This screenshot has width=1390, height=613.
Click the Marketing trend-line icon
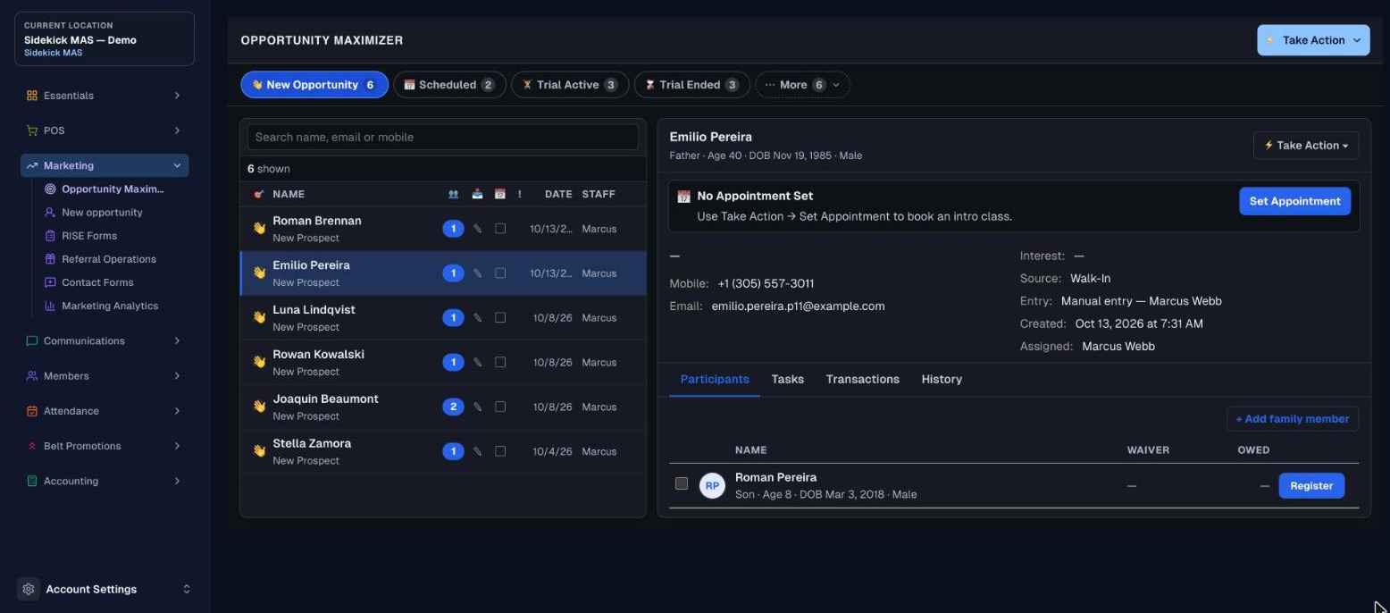pyautogui.click(x=32, y=165)
